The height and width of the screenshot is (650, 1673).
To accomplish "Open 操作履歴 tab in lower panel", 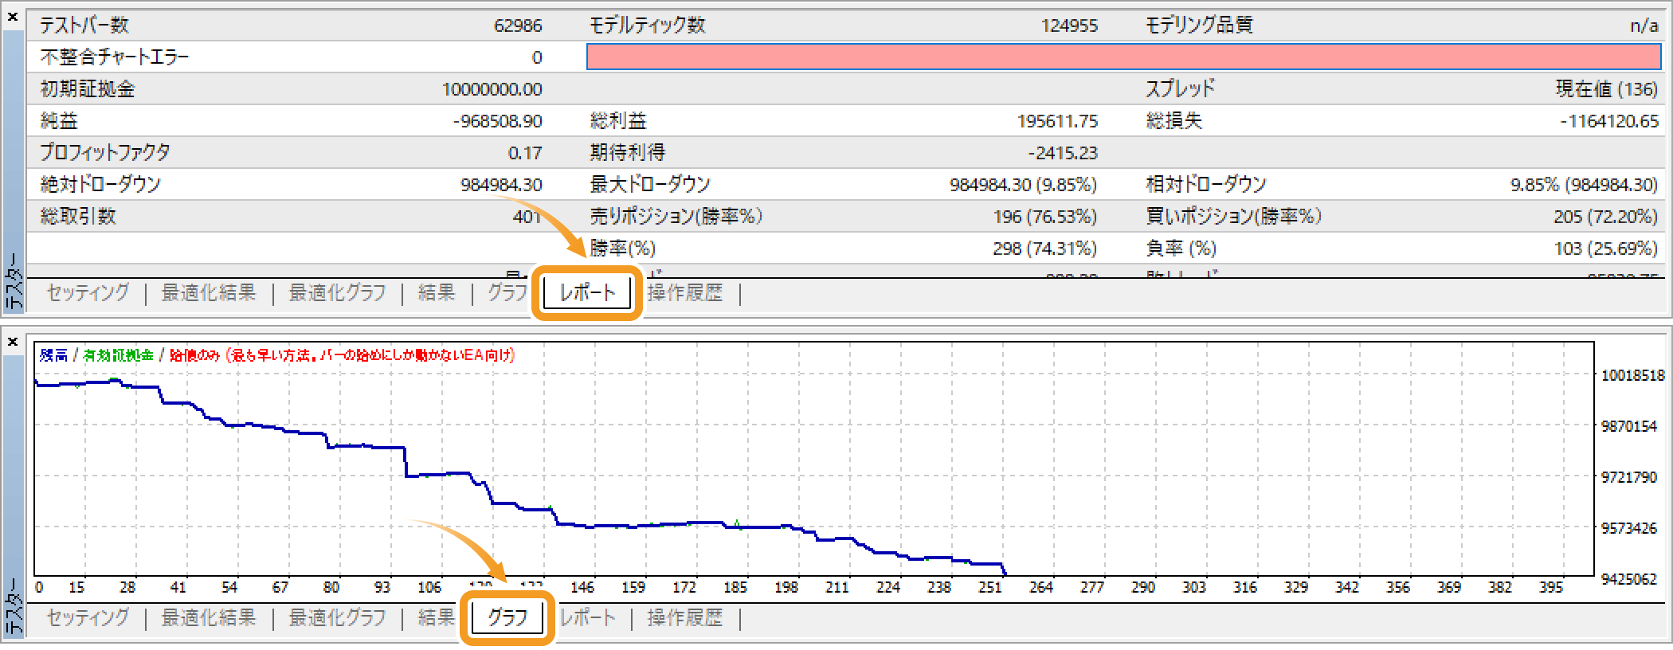I will click(x=685, y=617).
